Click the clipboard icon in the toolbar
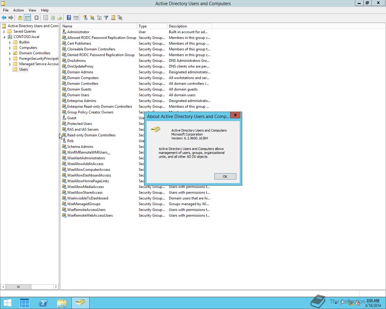The width and height of the screenshot is (386, 309). pyautogui.click(x=36, y=18)
